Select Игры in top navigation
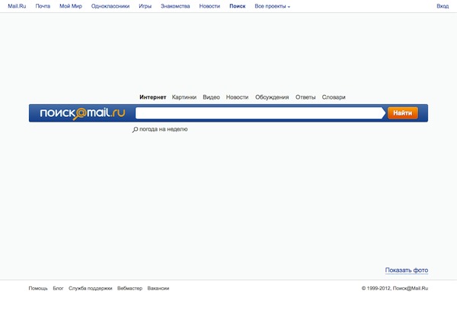457x313 pixels. point(145,6)
